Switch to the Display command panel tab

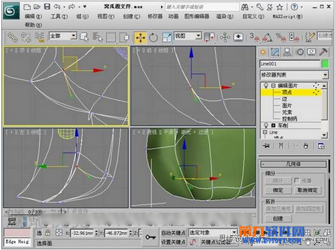(x=312, y=52)
